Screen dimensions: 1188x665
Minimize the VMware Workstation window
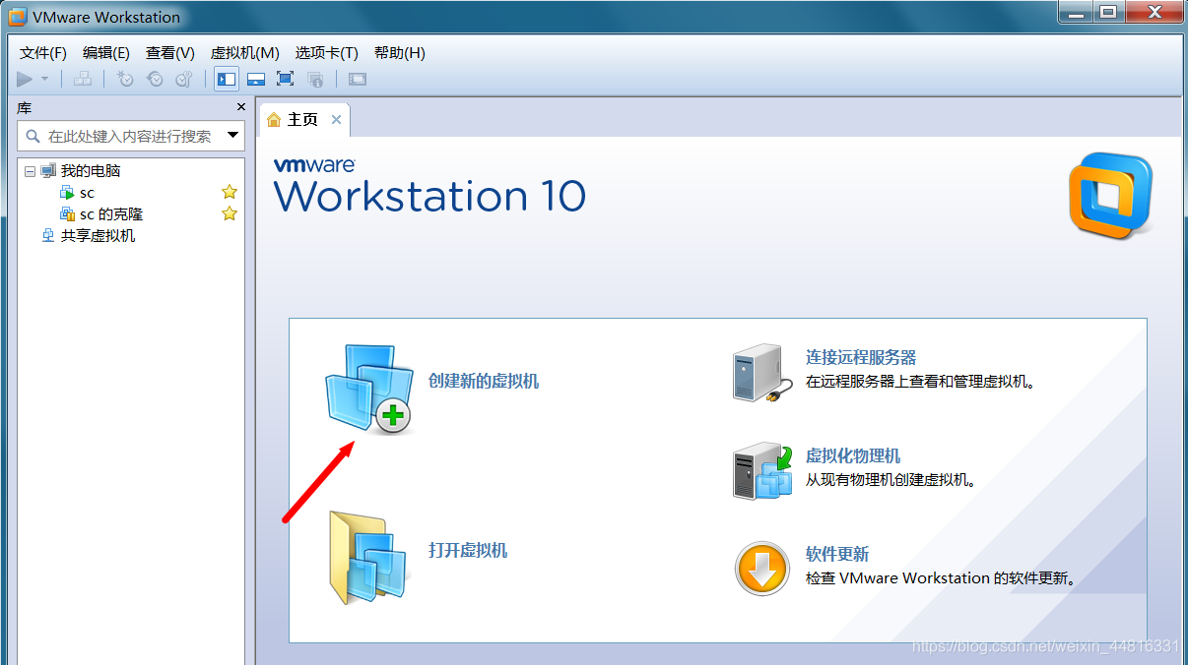tap(1077, 12)
